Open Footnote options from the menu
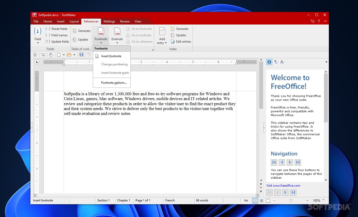Viewport: 358px width, 217px height. click(112, 83)
